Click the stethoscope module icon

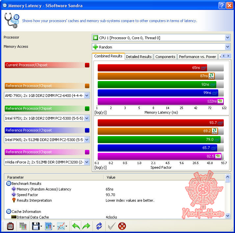[x=12, y=20]
